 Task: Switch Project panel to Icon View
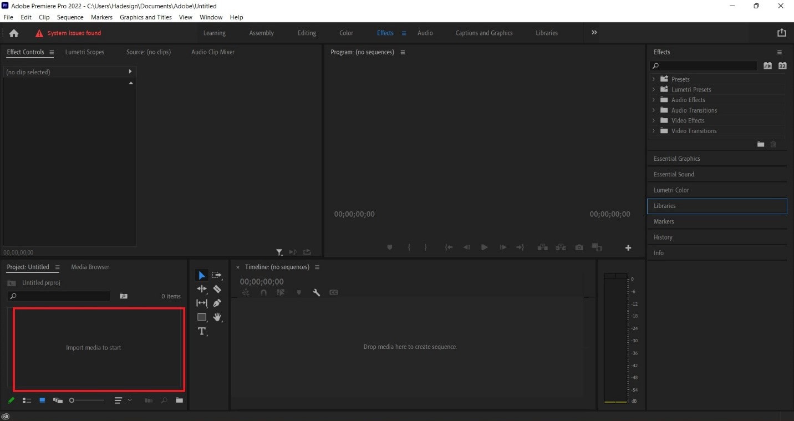click(42, 400)
